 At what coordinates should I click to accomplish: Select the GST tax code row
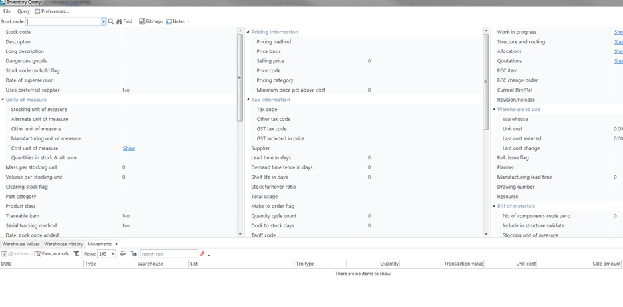pyautogui.click(x=366, y=129)
